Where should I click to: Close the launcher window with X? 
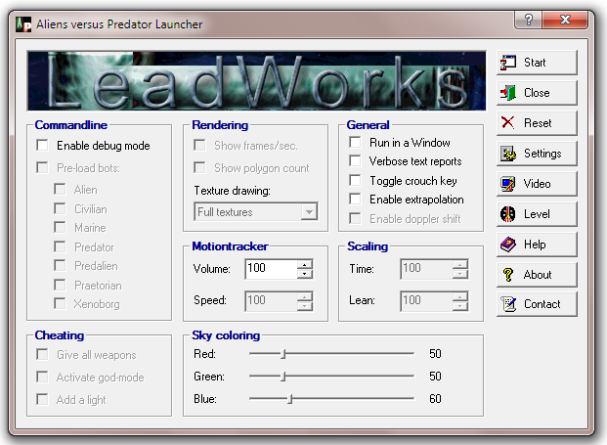click(x=565, y=20)
